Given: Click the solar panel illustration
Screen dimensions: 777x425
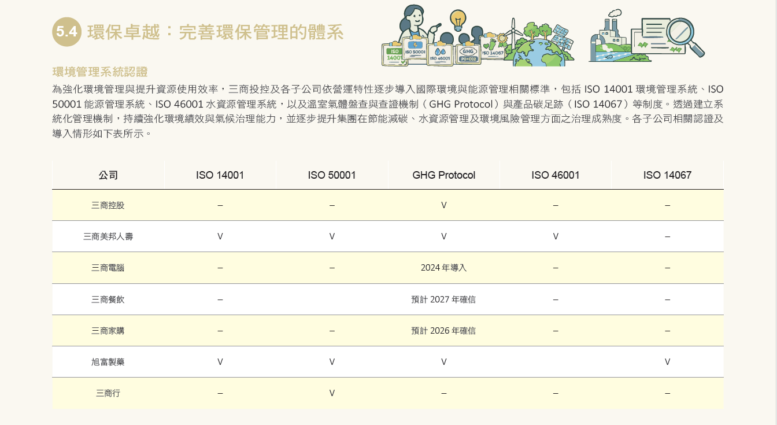Looking at the screenshot, I should point(561,36).
